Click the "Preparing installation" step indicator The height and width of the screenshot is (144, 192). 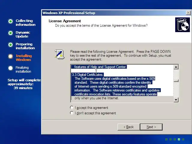click(x=10, y=45)
